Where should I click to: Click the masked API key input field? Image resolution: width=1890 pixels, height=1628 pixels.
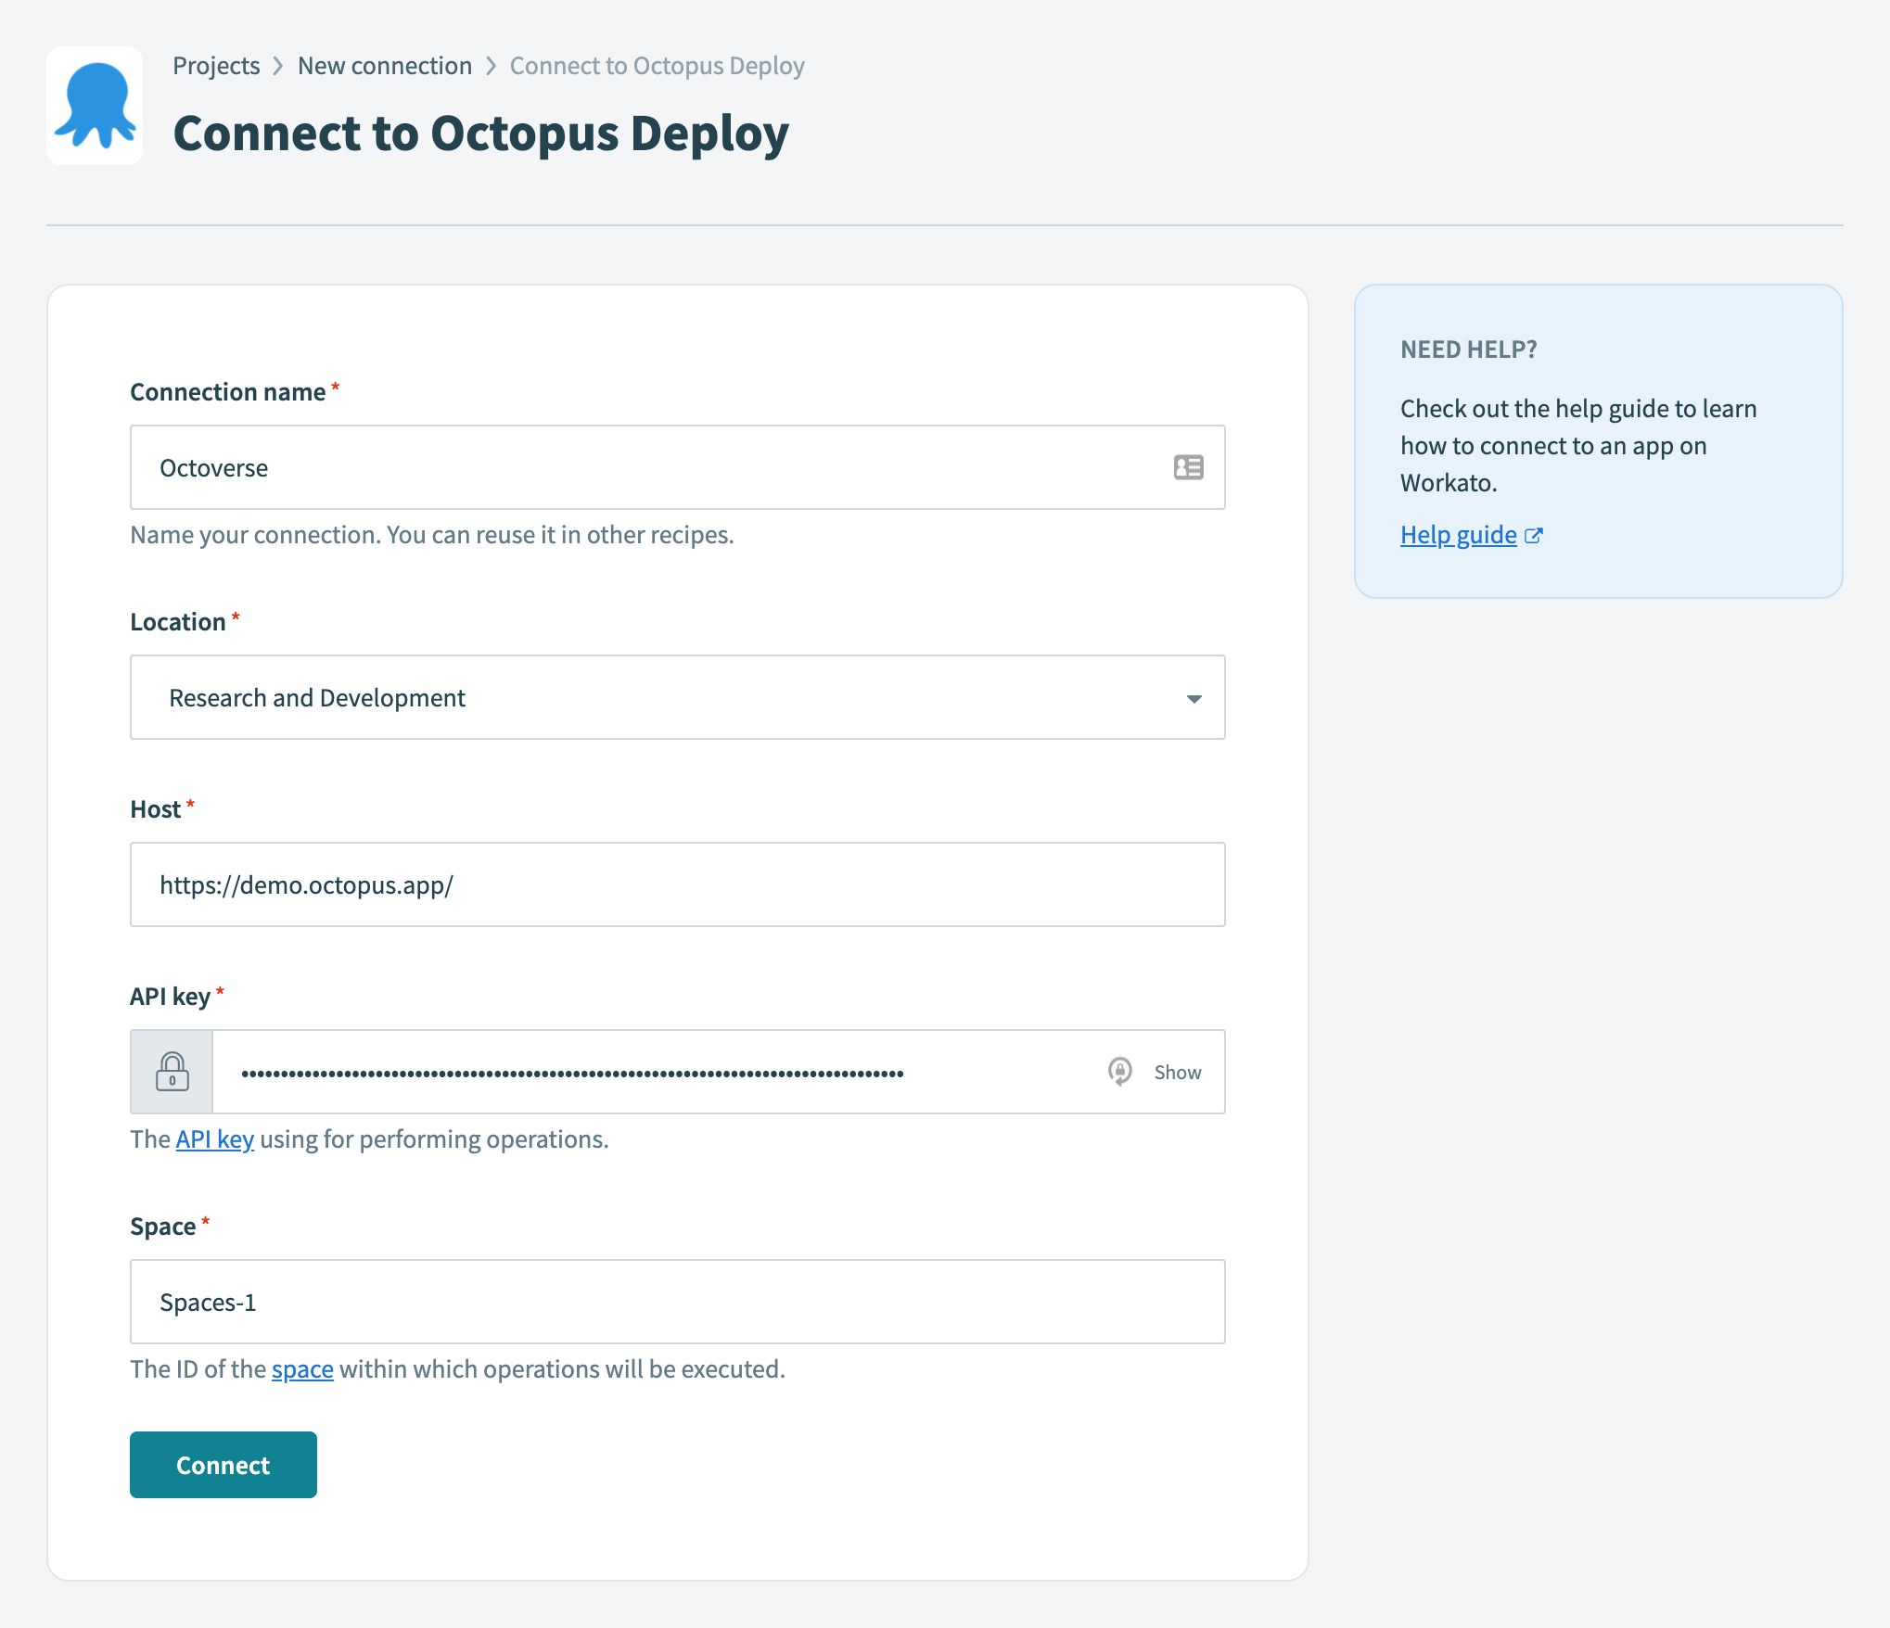pyautogui.click(x=649, y=1072)
